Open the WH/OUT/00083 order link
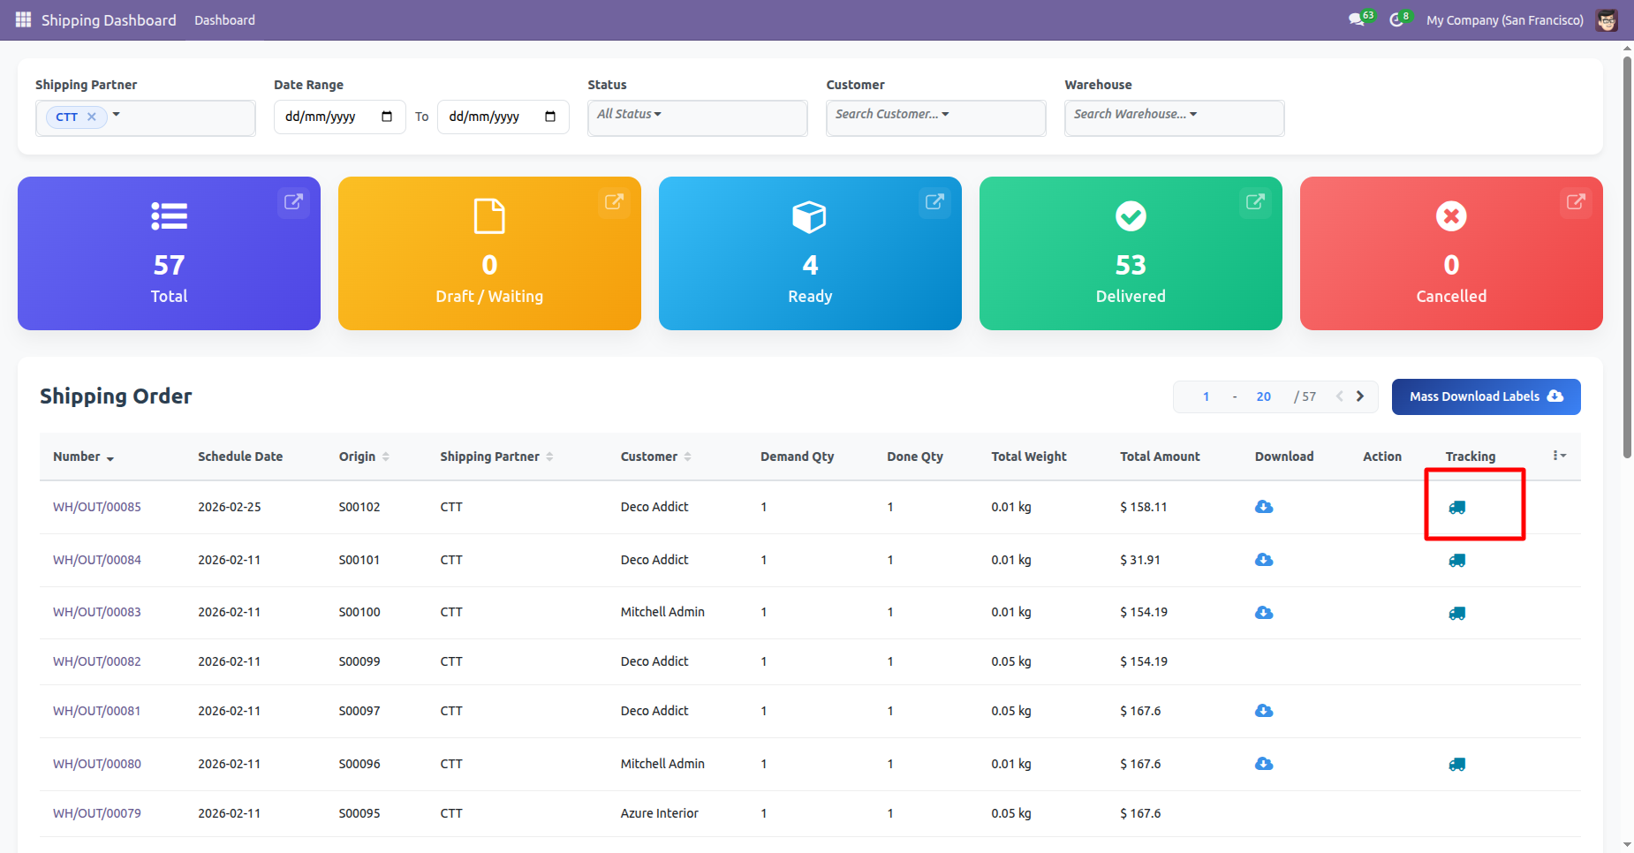The width and height of the screenshot is (1634, 853). click(97, 612)
